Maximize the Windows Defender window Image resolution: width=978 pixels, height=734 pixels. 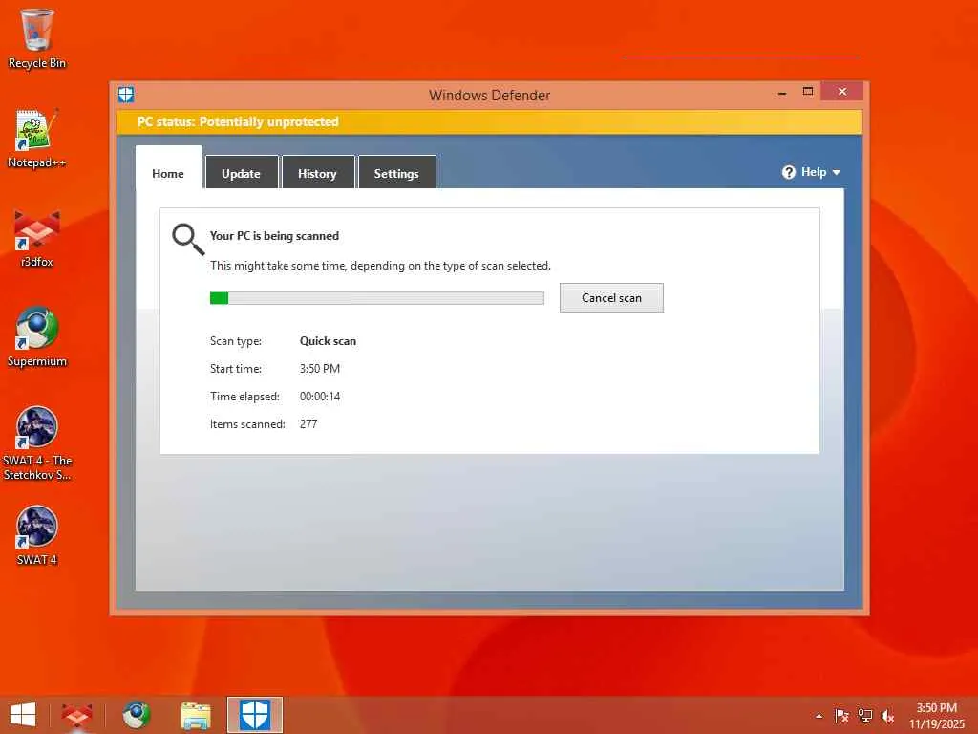pos(808,92)
